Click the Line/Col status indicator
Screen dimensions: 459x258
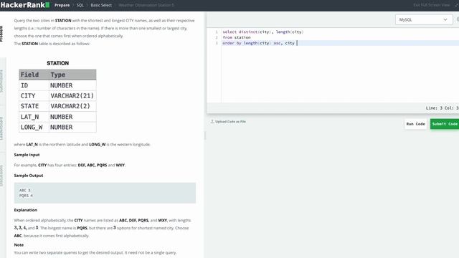point(442,108)
